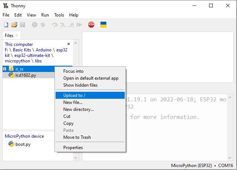Click inside the empty editor area
Viewport: 237px width, 170px height.
(158, 57)
